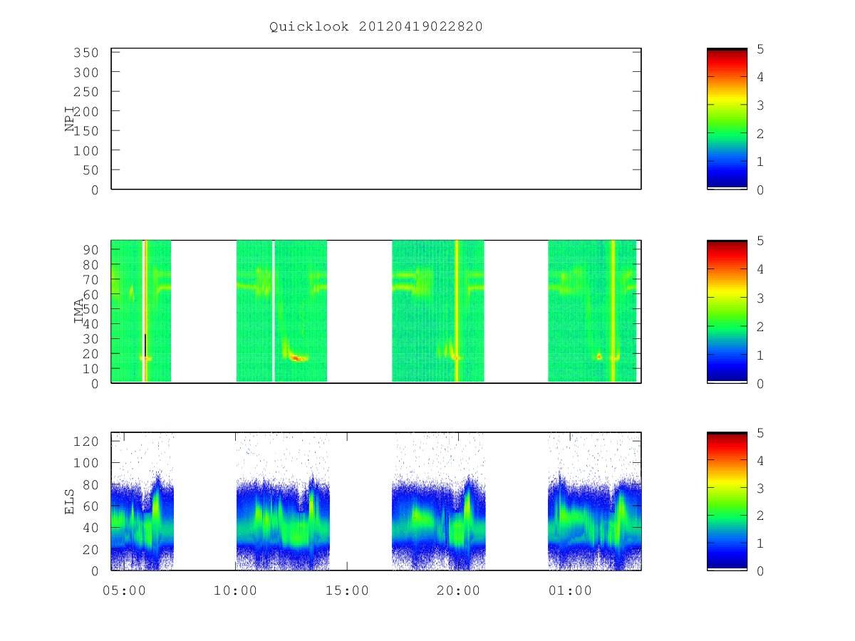Screen dimensions: 855x641
Task: Select the IMA panel color bar
Action: click(x=727, y=311)
